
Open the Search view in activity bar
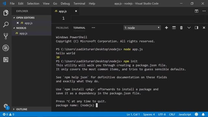click(6, 25)
